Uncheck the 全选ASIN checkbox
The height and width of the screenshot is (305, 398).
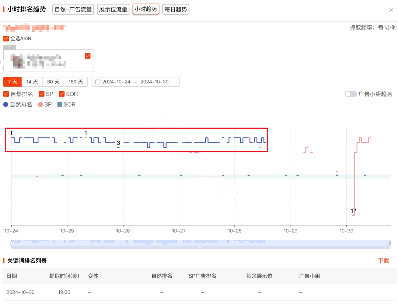pos(6,38)
